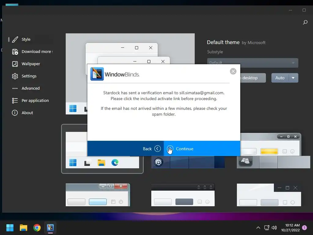Screen dimensions: 313x235
Task: Click the Back arrow circle icon
Action: [x=157, y=149]
